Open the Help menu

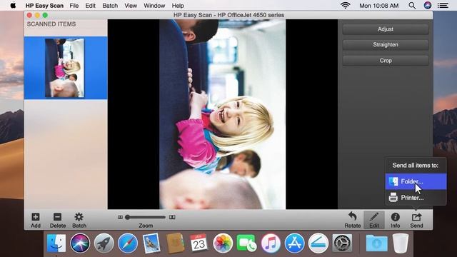coord(178,6)
